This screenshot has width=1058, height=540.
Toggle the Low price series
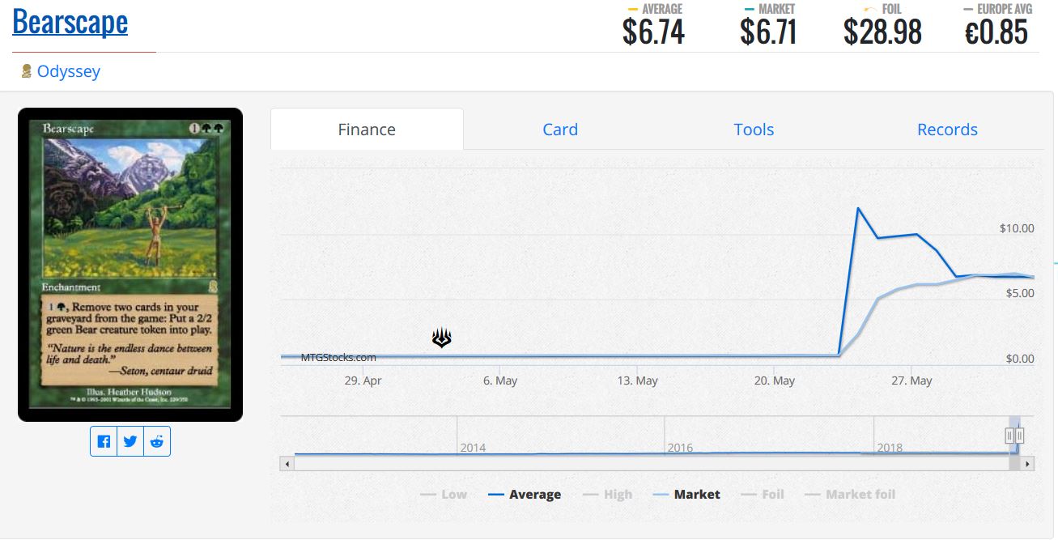pyautogui.click(x=444, y=494)
